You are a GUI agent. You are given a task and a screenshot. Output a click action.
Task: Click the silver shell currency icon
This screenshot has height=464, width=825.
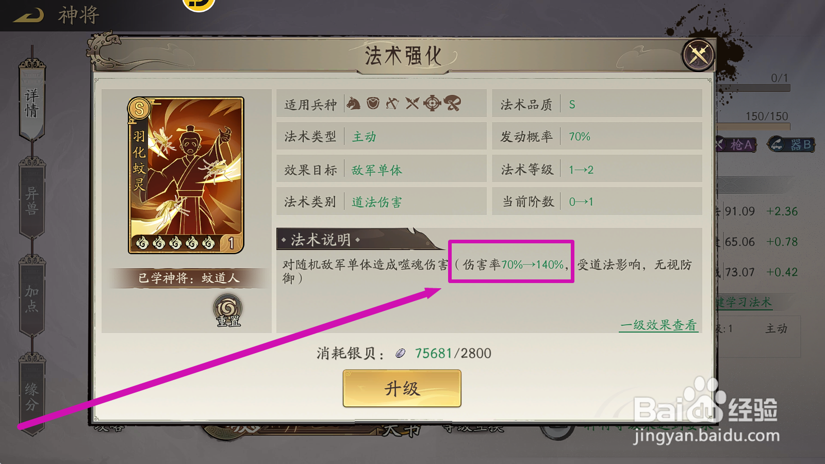point(401,353)
